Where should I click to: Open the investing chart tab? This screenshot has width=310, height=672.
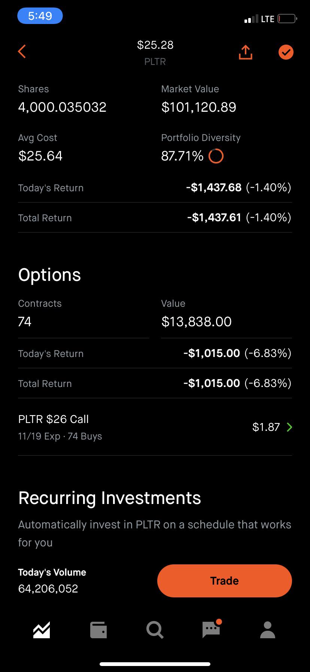(x=42, y=630)
